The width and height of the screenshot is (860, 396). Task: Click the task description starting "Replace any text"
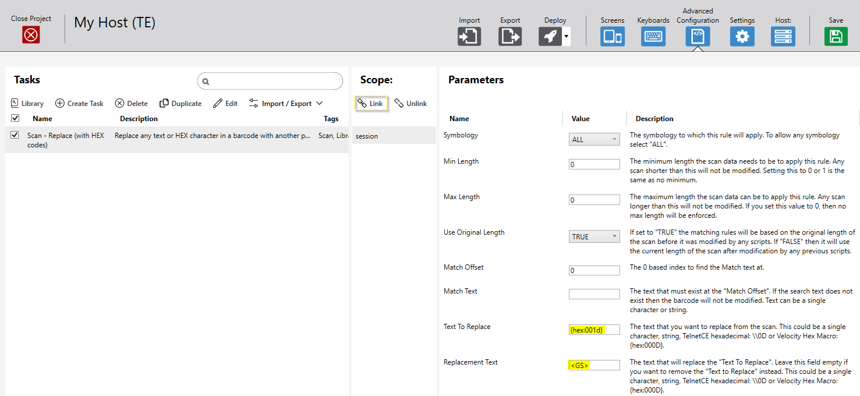pos(213,136)
